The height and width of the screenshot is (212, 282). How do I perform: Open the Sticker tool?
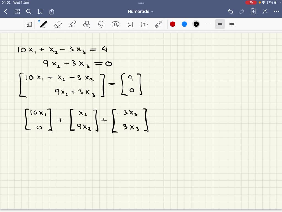[x=115, y=24]
